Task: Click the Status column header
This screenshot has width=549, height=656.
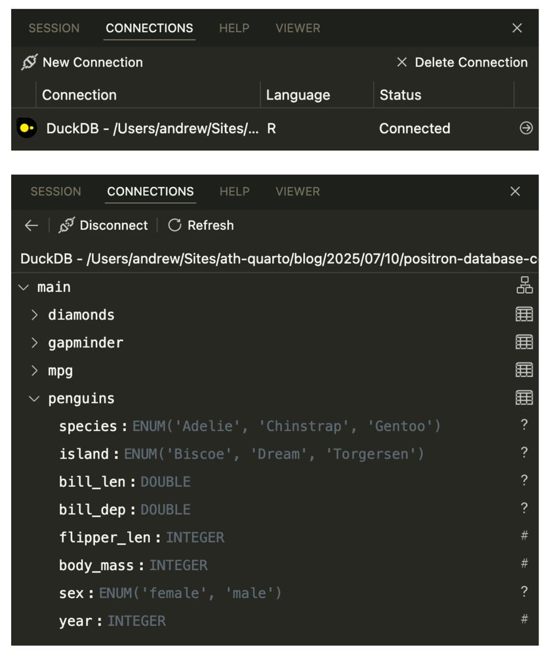Action: point(401,95)
